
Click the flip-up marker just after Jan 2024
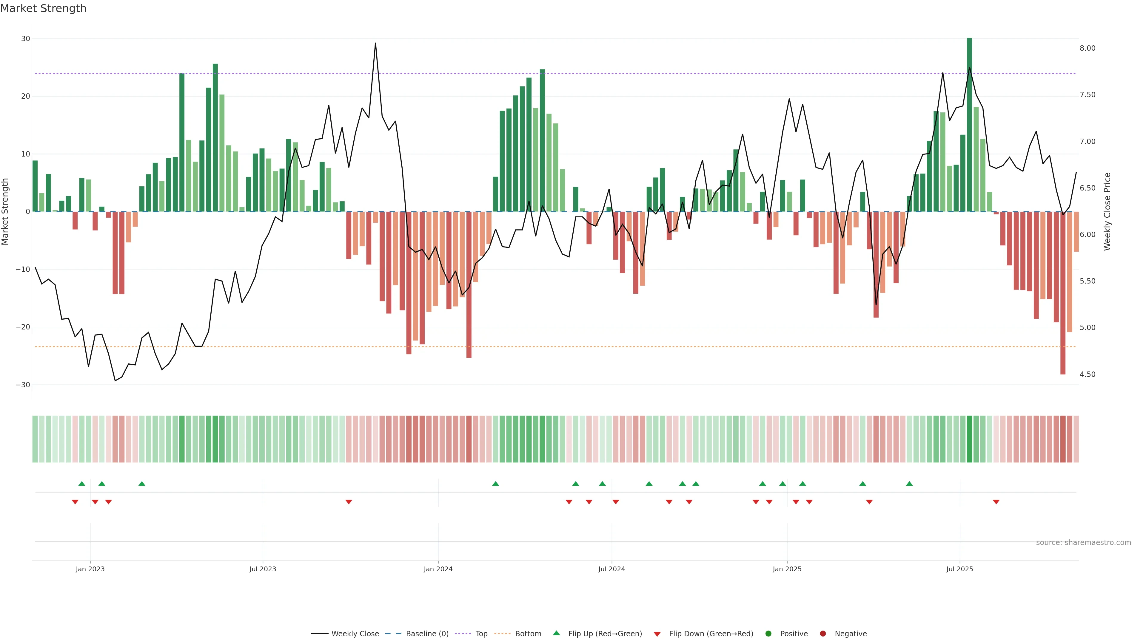pyautogui.click(x=496, y=484)
